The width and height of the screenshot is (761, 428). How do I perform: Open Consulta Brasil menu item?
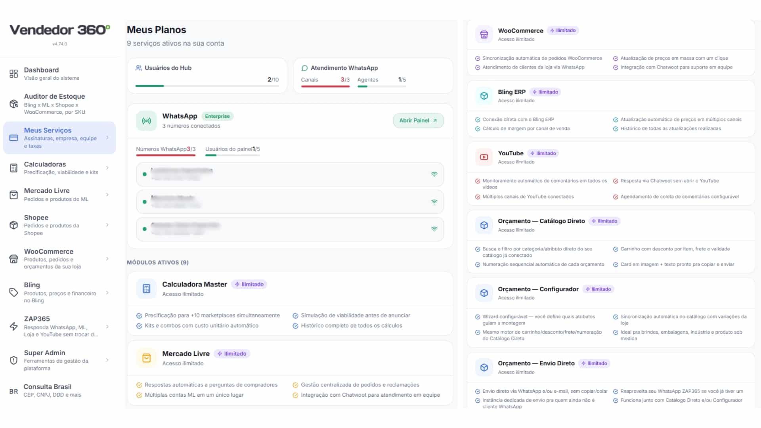[x=59, y=391]
